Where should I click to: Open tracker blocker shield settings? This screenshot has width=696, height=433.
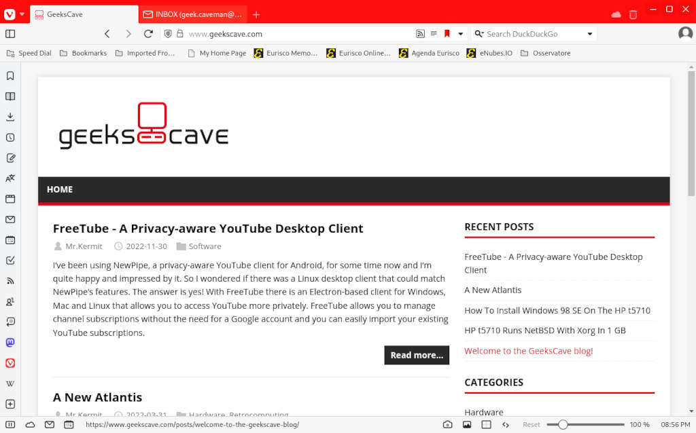168,34
